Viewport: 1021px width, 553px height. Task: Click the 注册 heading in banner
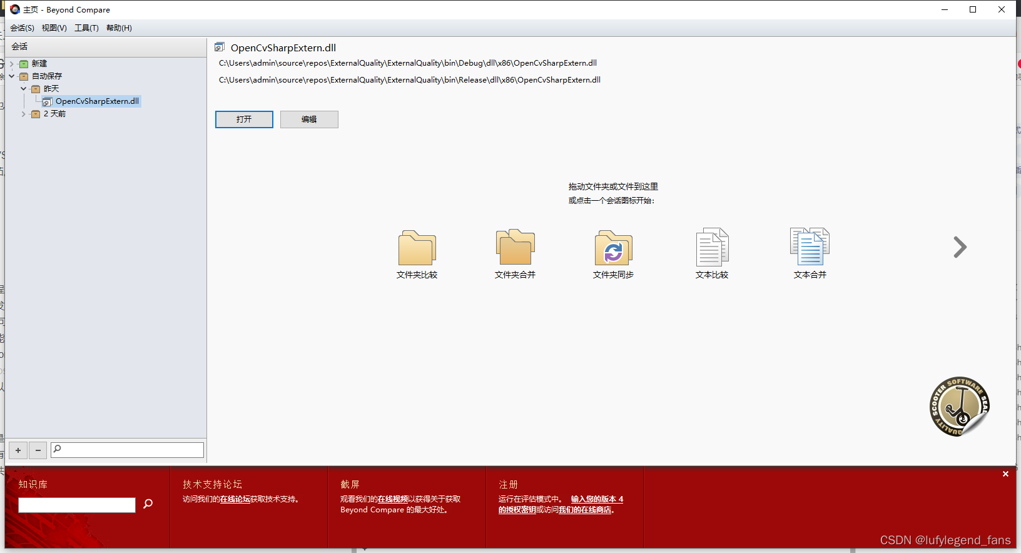click(508, 484)
